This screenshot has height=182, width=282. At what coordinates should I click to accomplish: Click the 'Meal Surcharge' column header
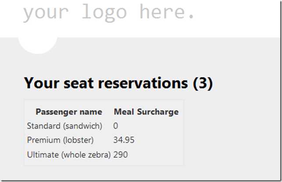146,112
